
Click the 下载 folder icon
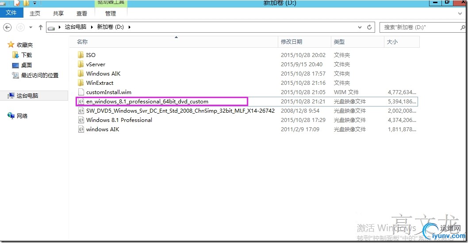point(15,55)
